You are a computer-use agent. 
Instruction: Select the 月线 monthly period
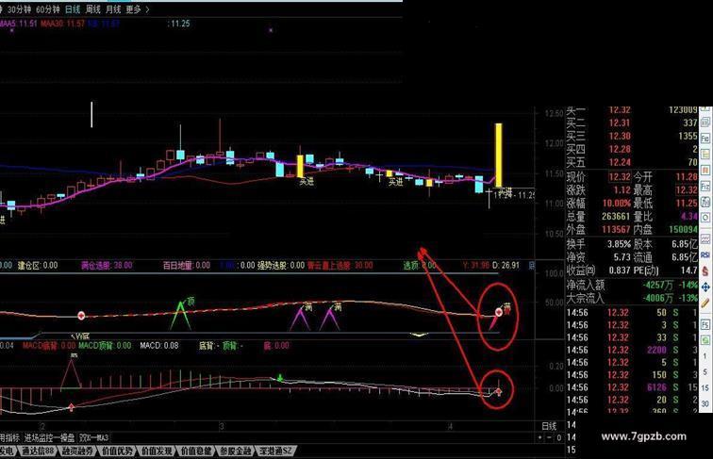[x=113, y=9]
